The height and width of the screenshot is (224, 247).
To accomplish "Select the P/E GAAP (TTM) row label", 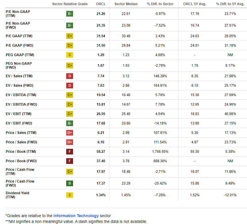I will click(x=19, y=36).
